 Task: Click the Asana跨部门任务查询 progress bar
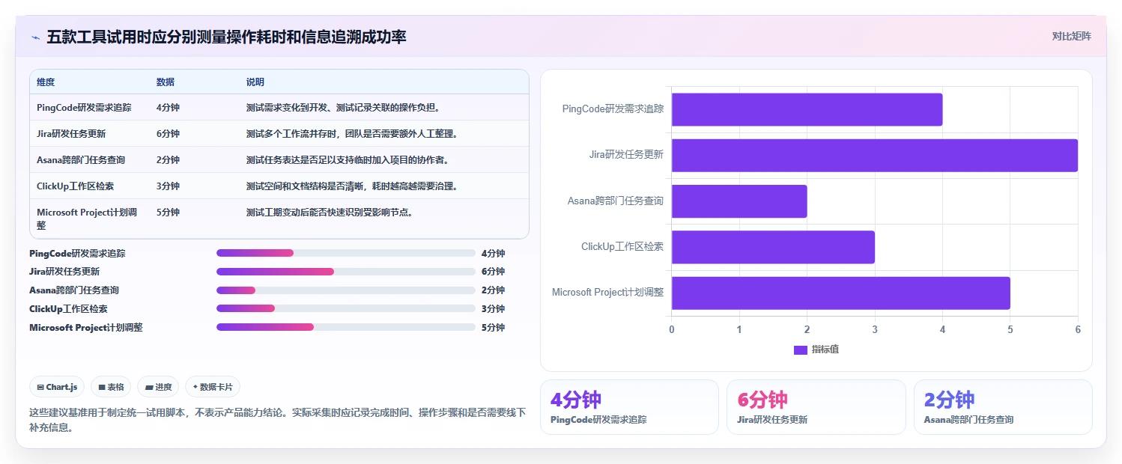(x=345, y=290)
